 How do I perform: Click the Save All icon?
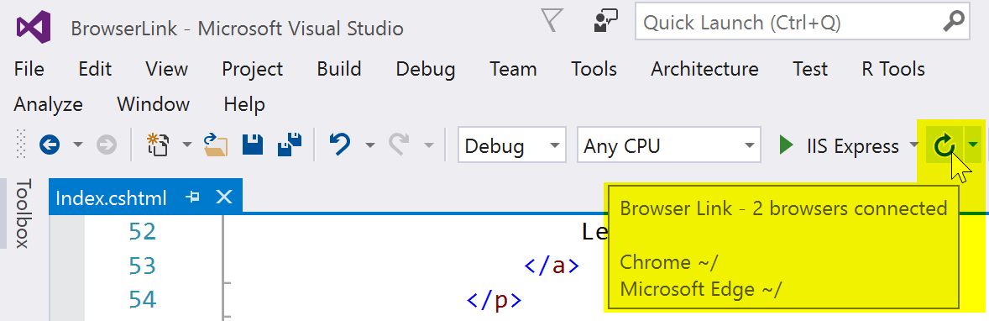point(290,145)
